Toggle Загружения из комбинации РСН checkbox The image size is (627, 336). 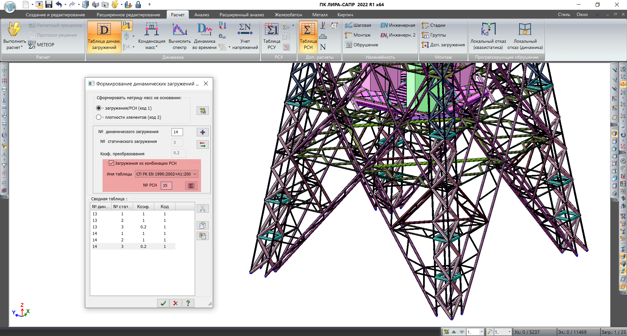pyautogui.click(x=111, y=163)
